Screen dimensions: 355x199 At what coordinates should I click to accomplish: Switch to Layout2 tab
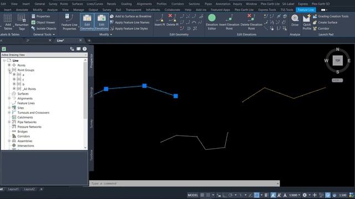[29, 189]
